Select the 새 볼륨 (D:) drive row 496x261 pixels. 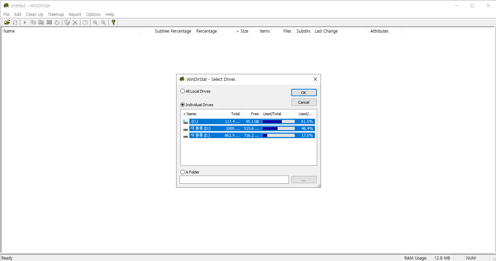click(249, 128)
